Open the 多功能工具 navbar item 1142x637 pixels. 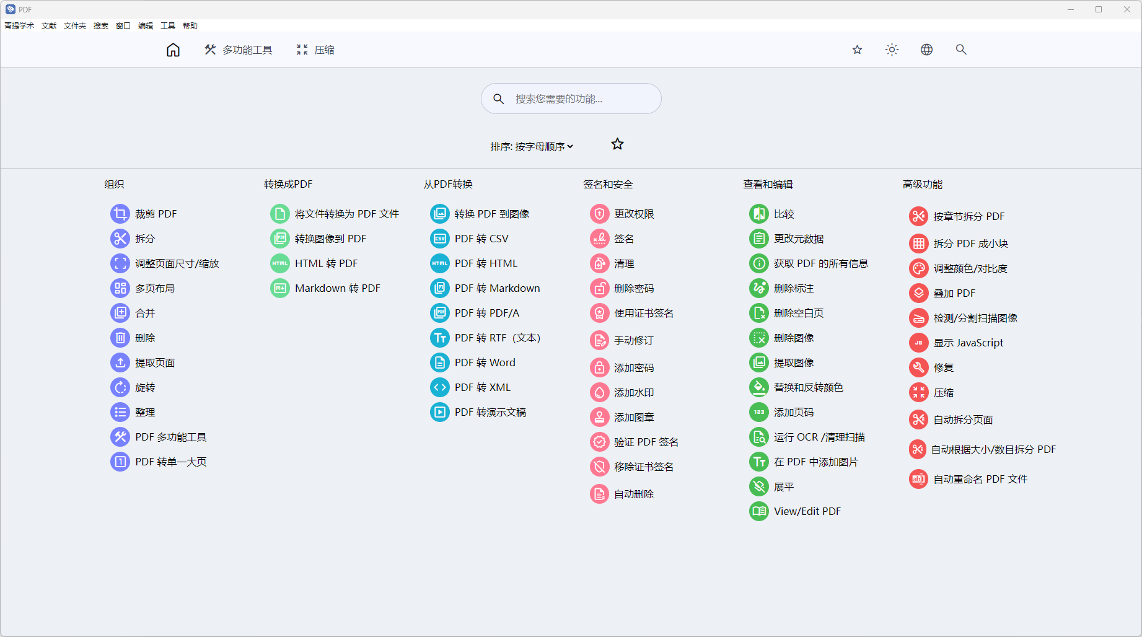point(239,50)
